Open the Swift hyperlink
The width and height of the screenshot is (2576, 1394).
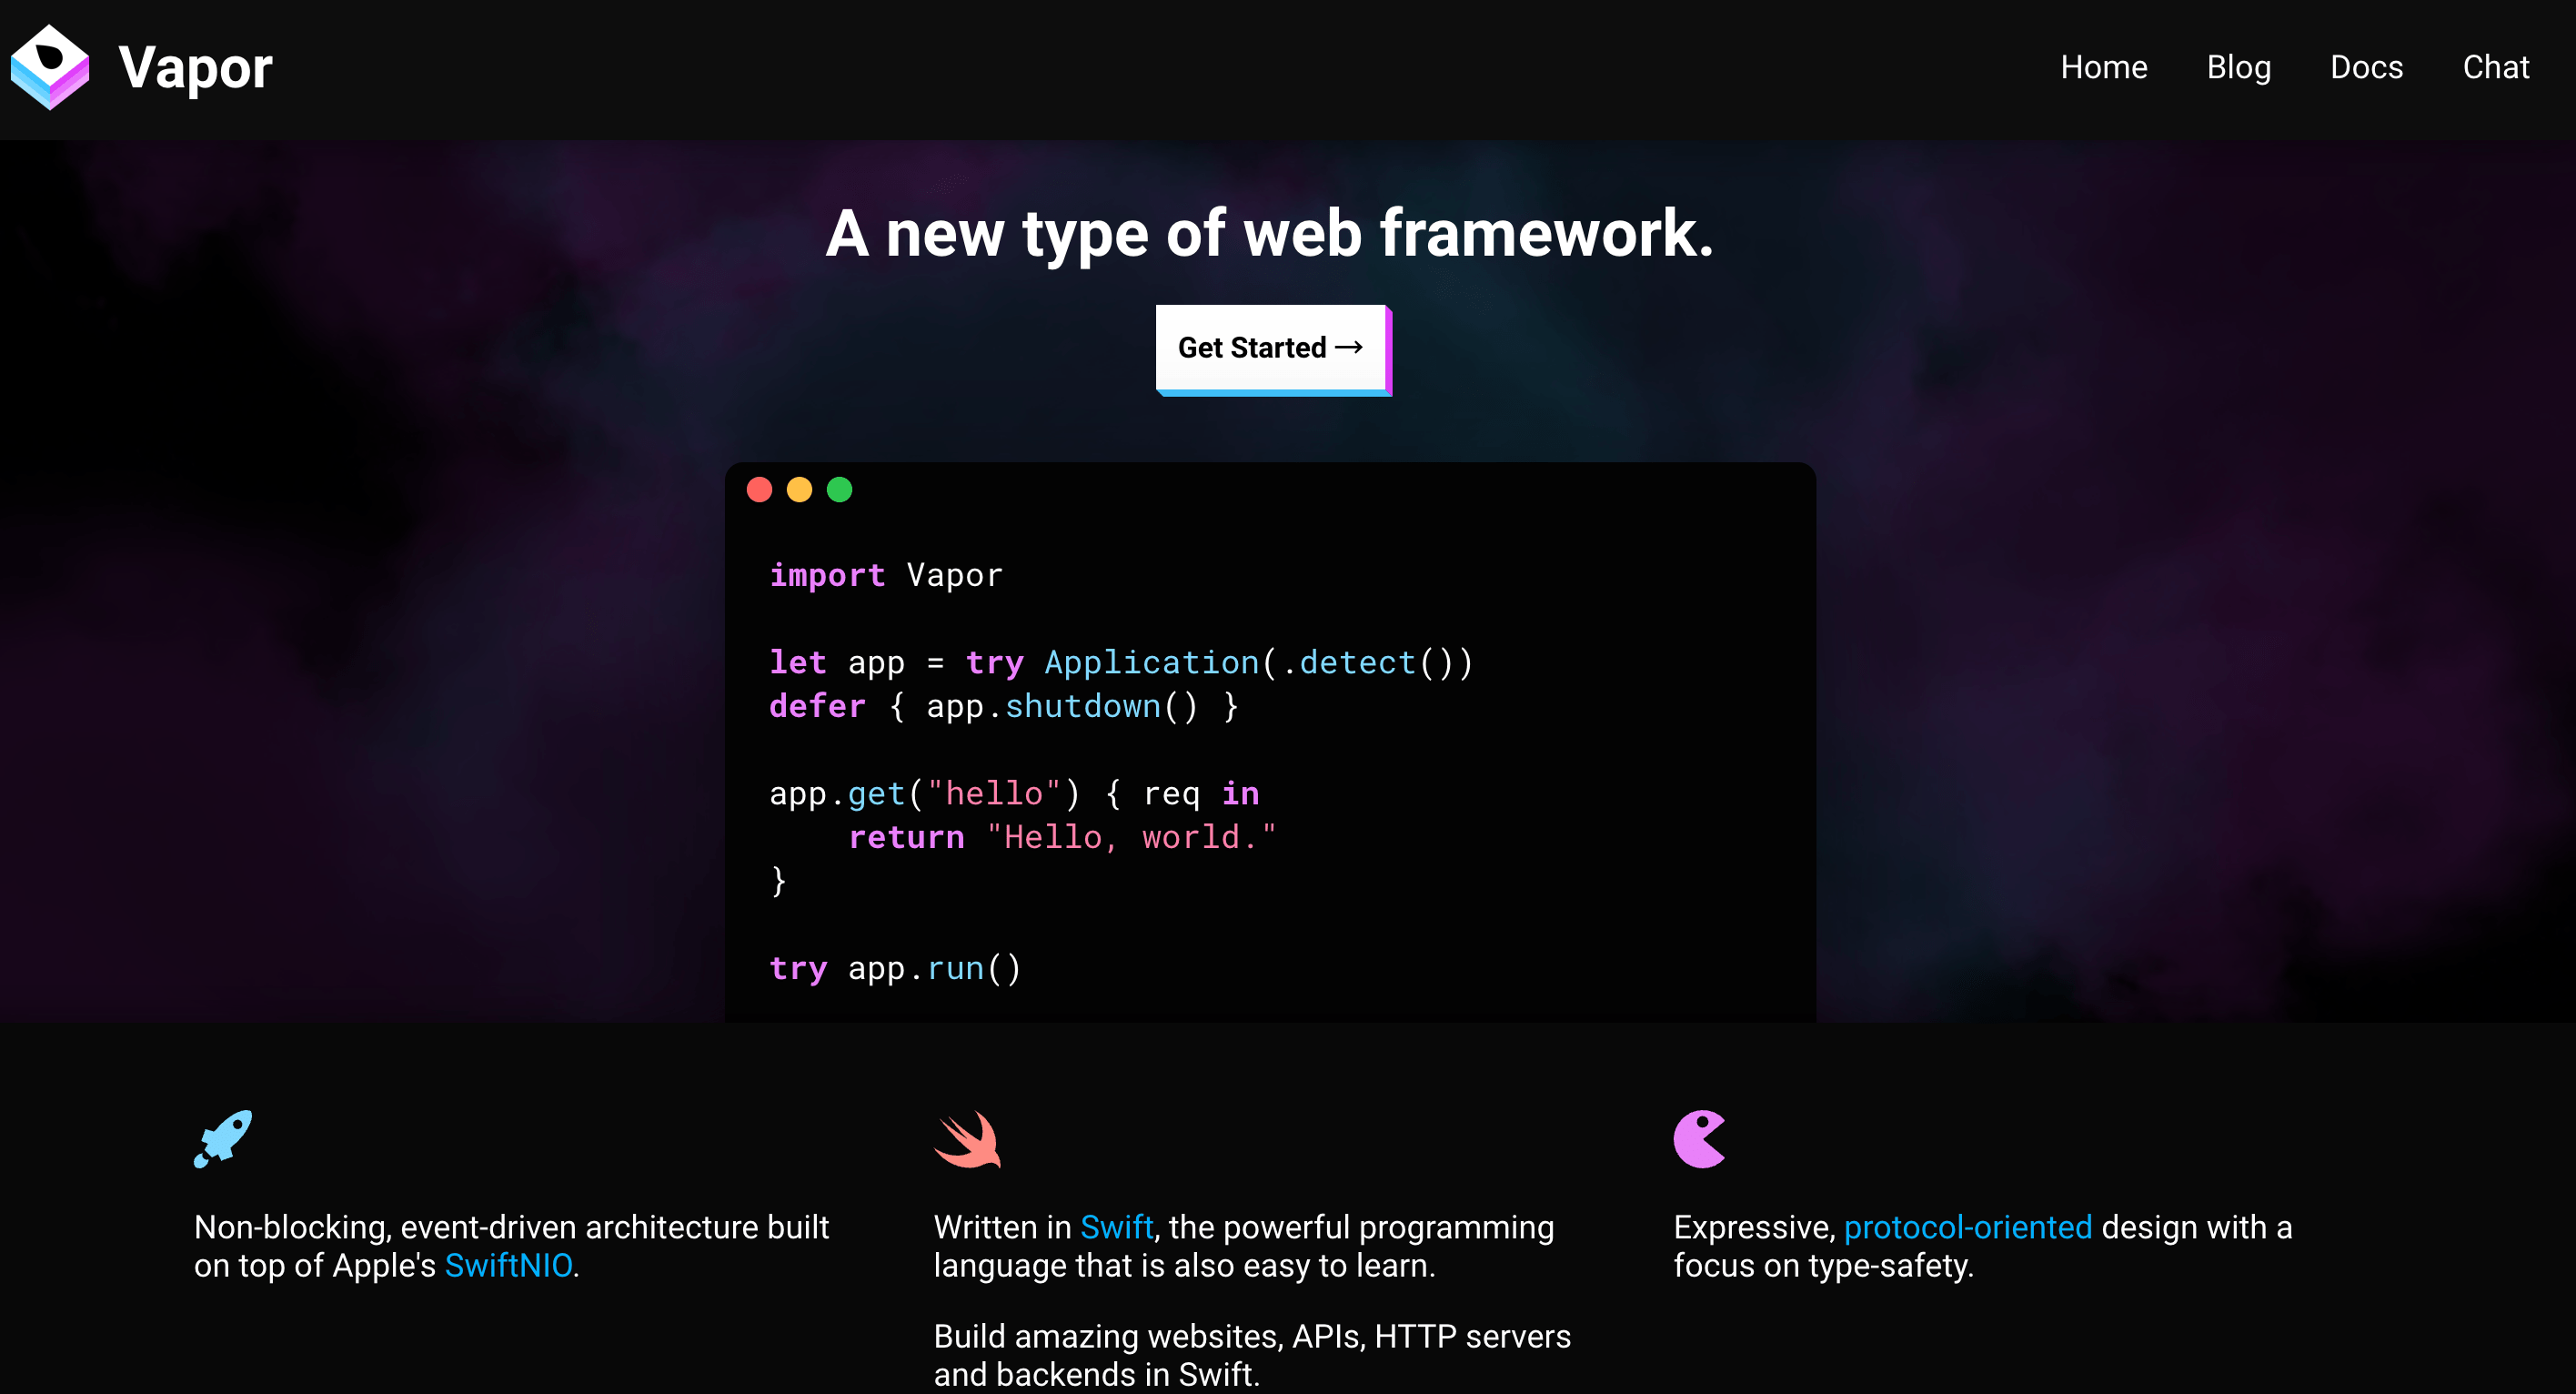[x=1117, y=1228]
